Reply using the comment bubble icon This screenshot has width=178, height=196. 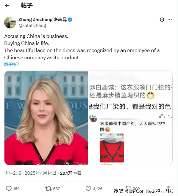(x=9, y=189)
